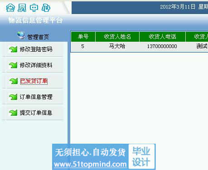Open the www.51topmind.com banner link
208x170 pixels.
click(90, 164)
